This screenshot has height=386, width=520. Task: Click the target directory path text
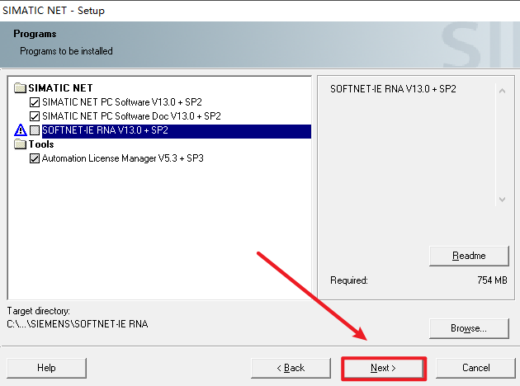[78, 323]
